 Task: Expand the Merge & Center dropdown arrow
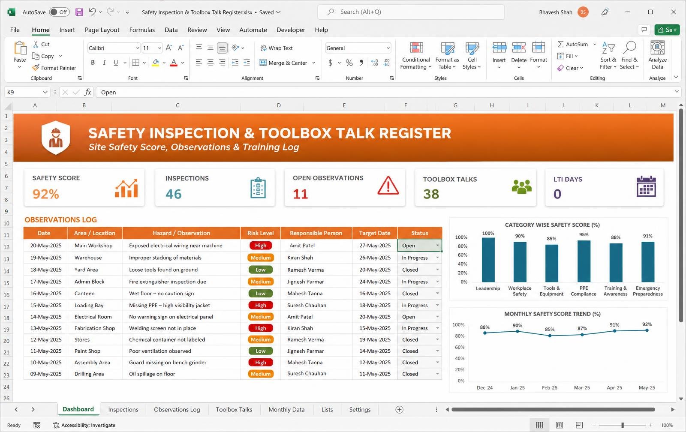point(314,63)
